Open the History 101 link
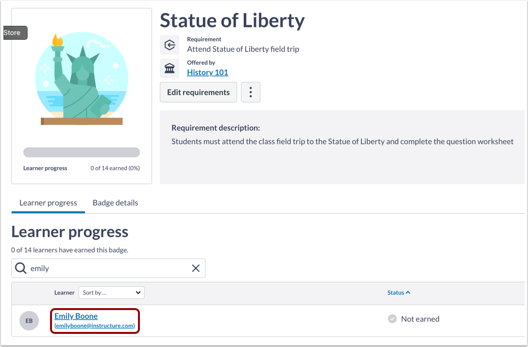This screenshot has height=347, width=528. point(207,72)
